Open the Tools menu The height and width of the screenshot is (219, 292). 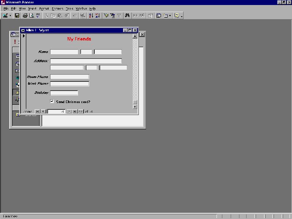[x=69, y=8]
